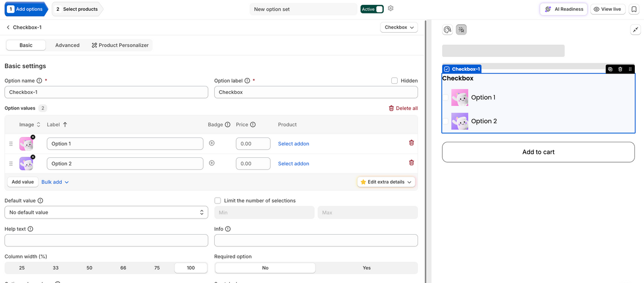Click the Help text input field

(106, 241)
